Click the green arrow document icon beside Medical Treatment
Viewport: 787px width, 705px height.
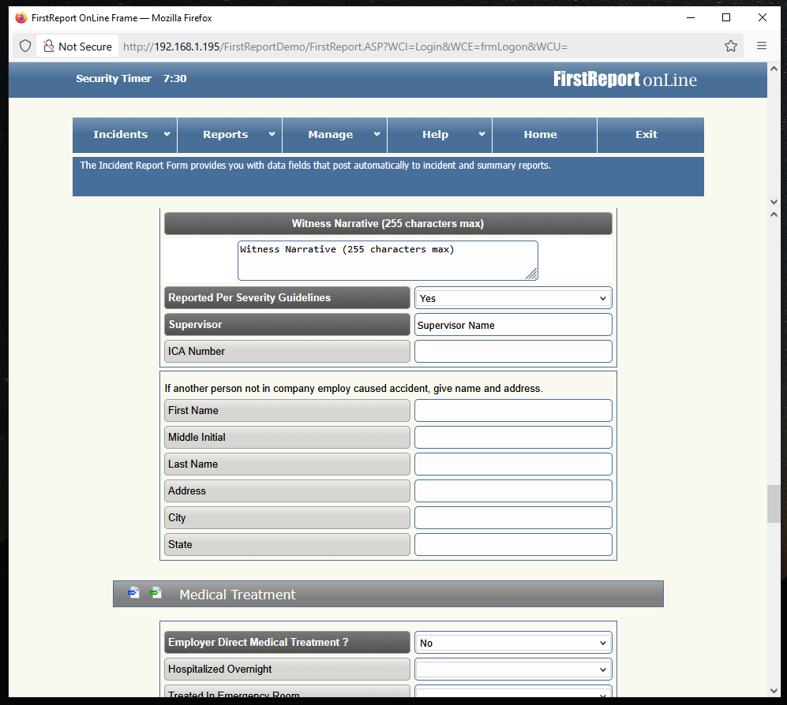coord(156,593)
